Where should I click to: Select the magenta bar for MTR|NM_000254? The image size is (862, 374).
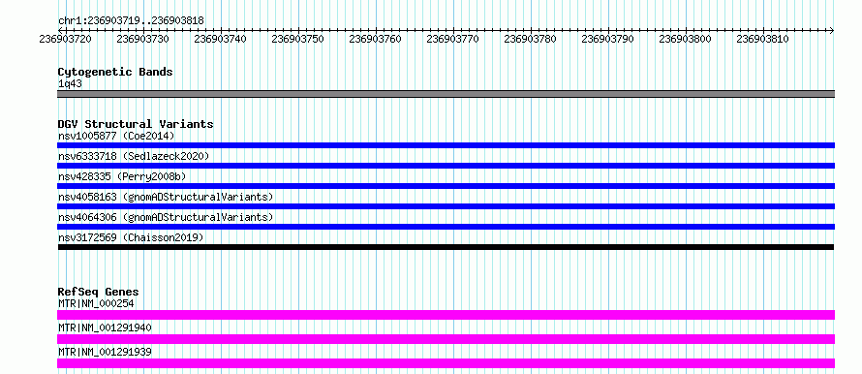(x=446, y=315)
